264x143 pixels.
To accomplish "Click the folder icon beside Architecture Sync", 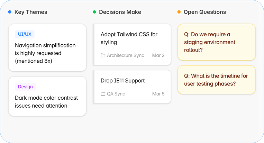I will 103,55.
